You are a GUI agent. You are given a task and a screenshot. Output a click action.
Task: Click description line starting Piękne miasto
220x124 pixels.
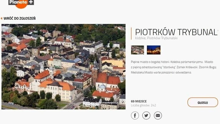coord(172,62)
